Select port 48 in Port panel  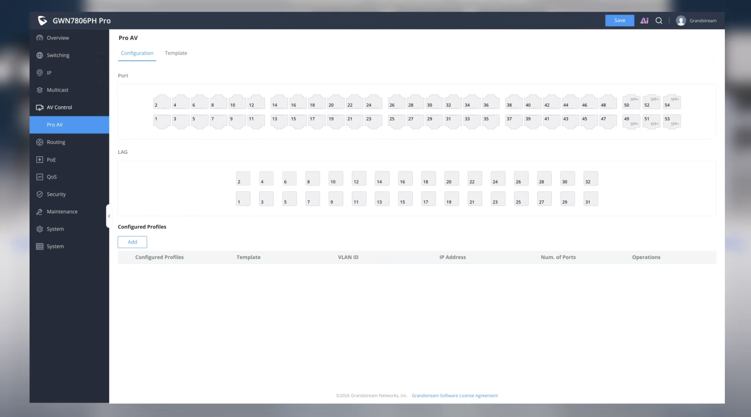[x=608, y=102]
